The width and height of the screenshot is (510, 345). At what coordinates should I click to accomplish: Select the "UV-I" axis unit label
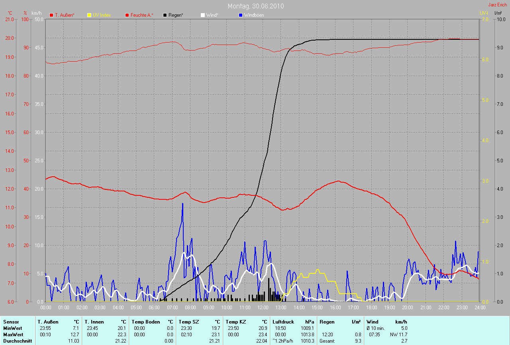coord(484,13)
